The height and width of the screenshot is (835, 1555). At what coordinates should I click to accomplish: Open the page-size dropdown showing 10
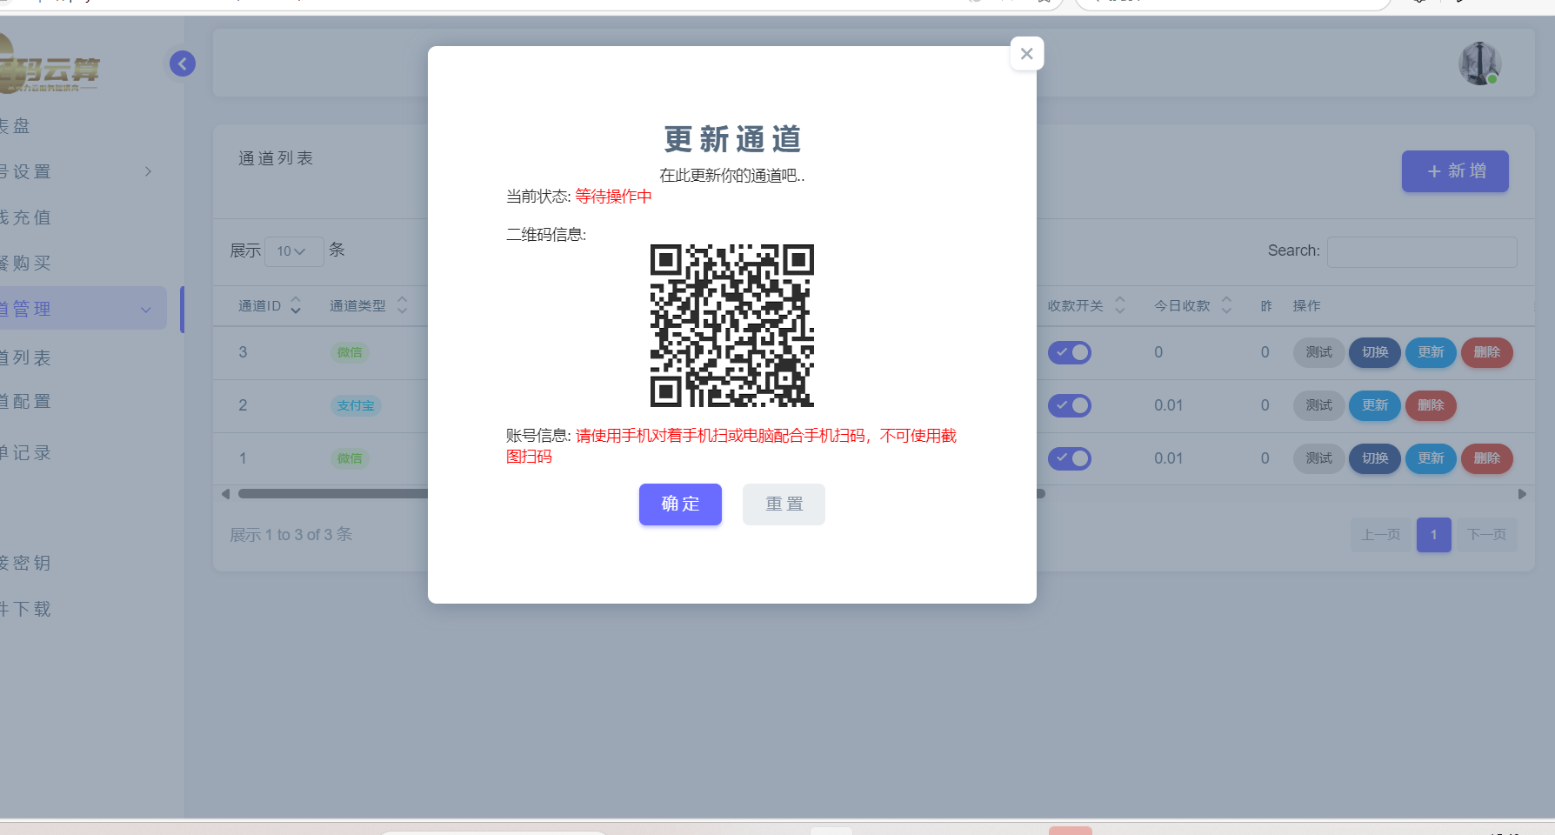[293, 251]
